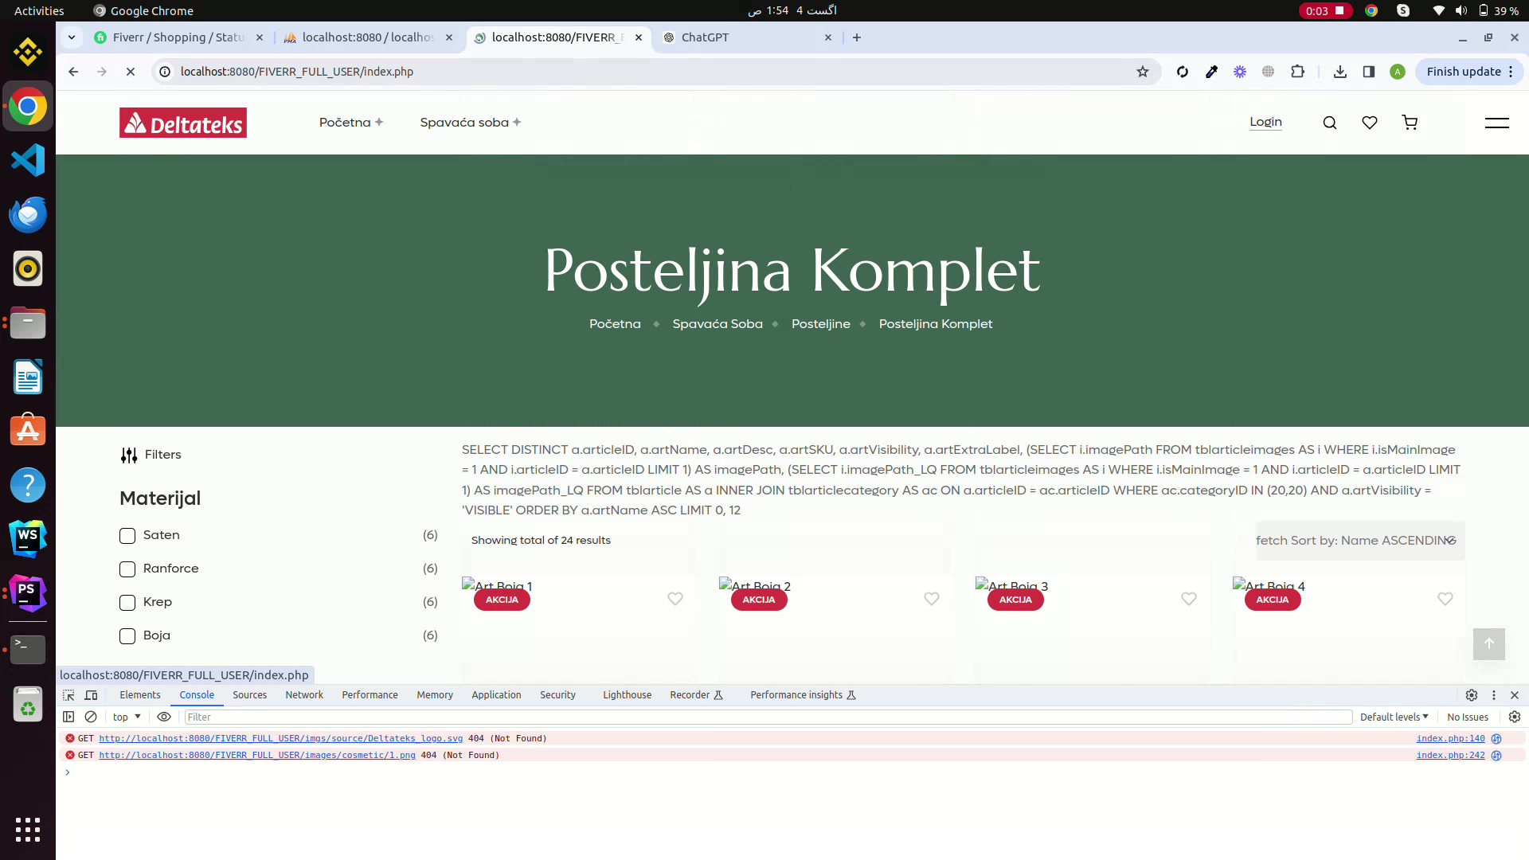Viewport: 1529px width, 860px height.
Task: Check the Ranforce material checkbox
Action: point(127,569)
